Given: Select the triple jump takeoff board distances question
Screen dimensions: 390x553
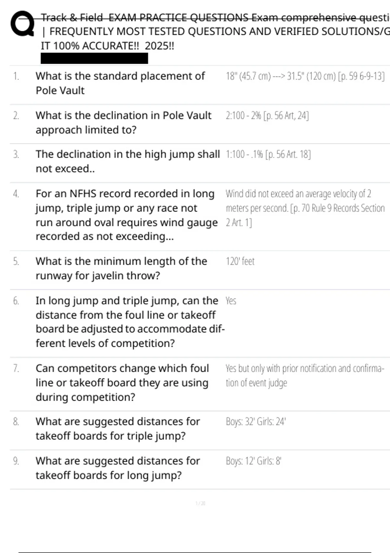Looking at the screenshot, I should coord(118,428).
